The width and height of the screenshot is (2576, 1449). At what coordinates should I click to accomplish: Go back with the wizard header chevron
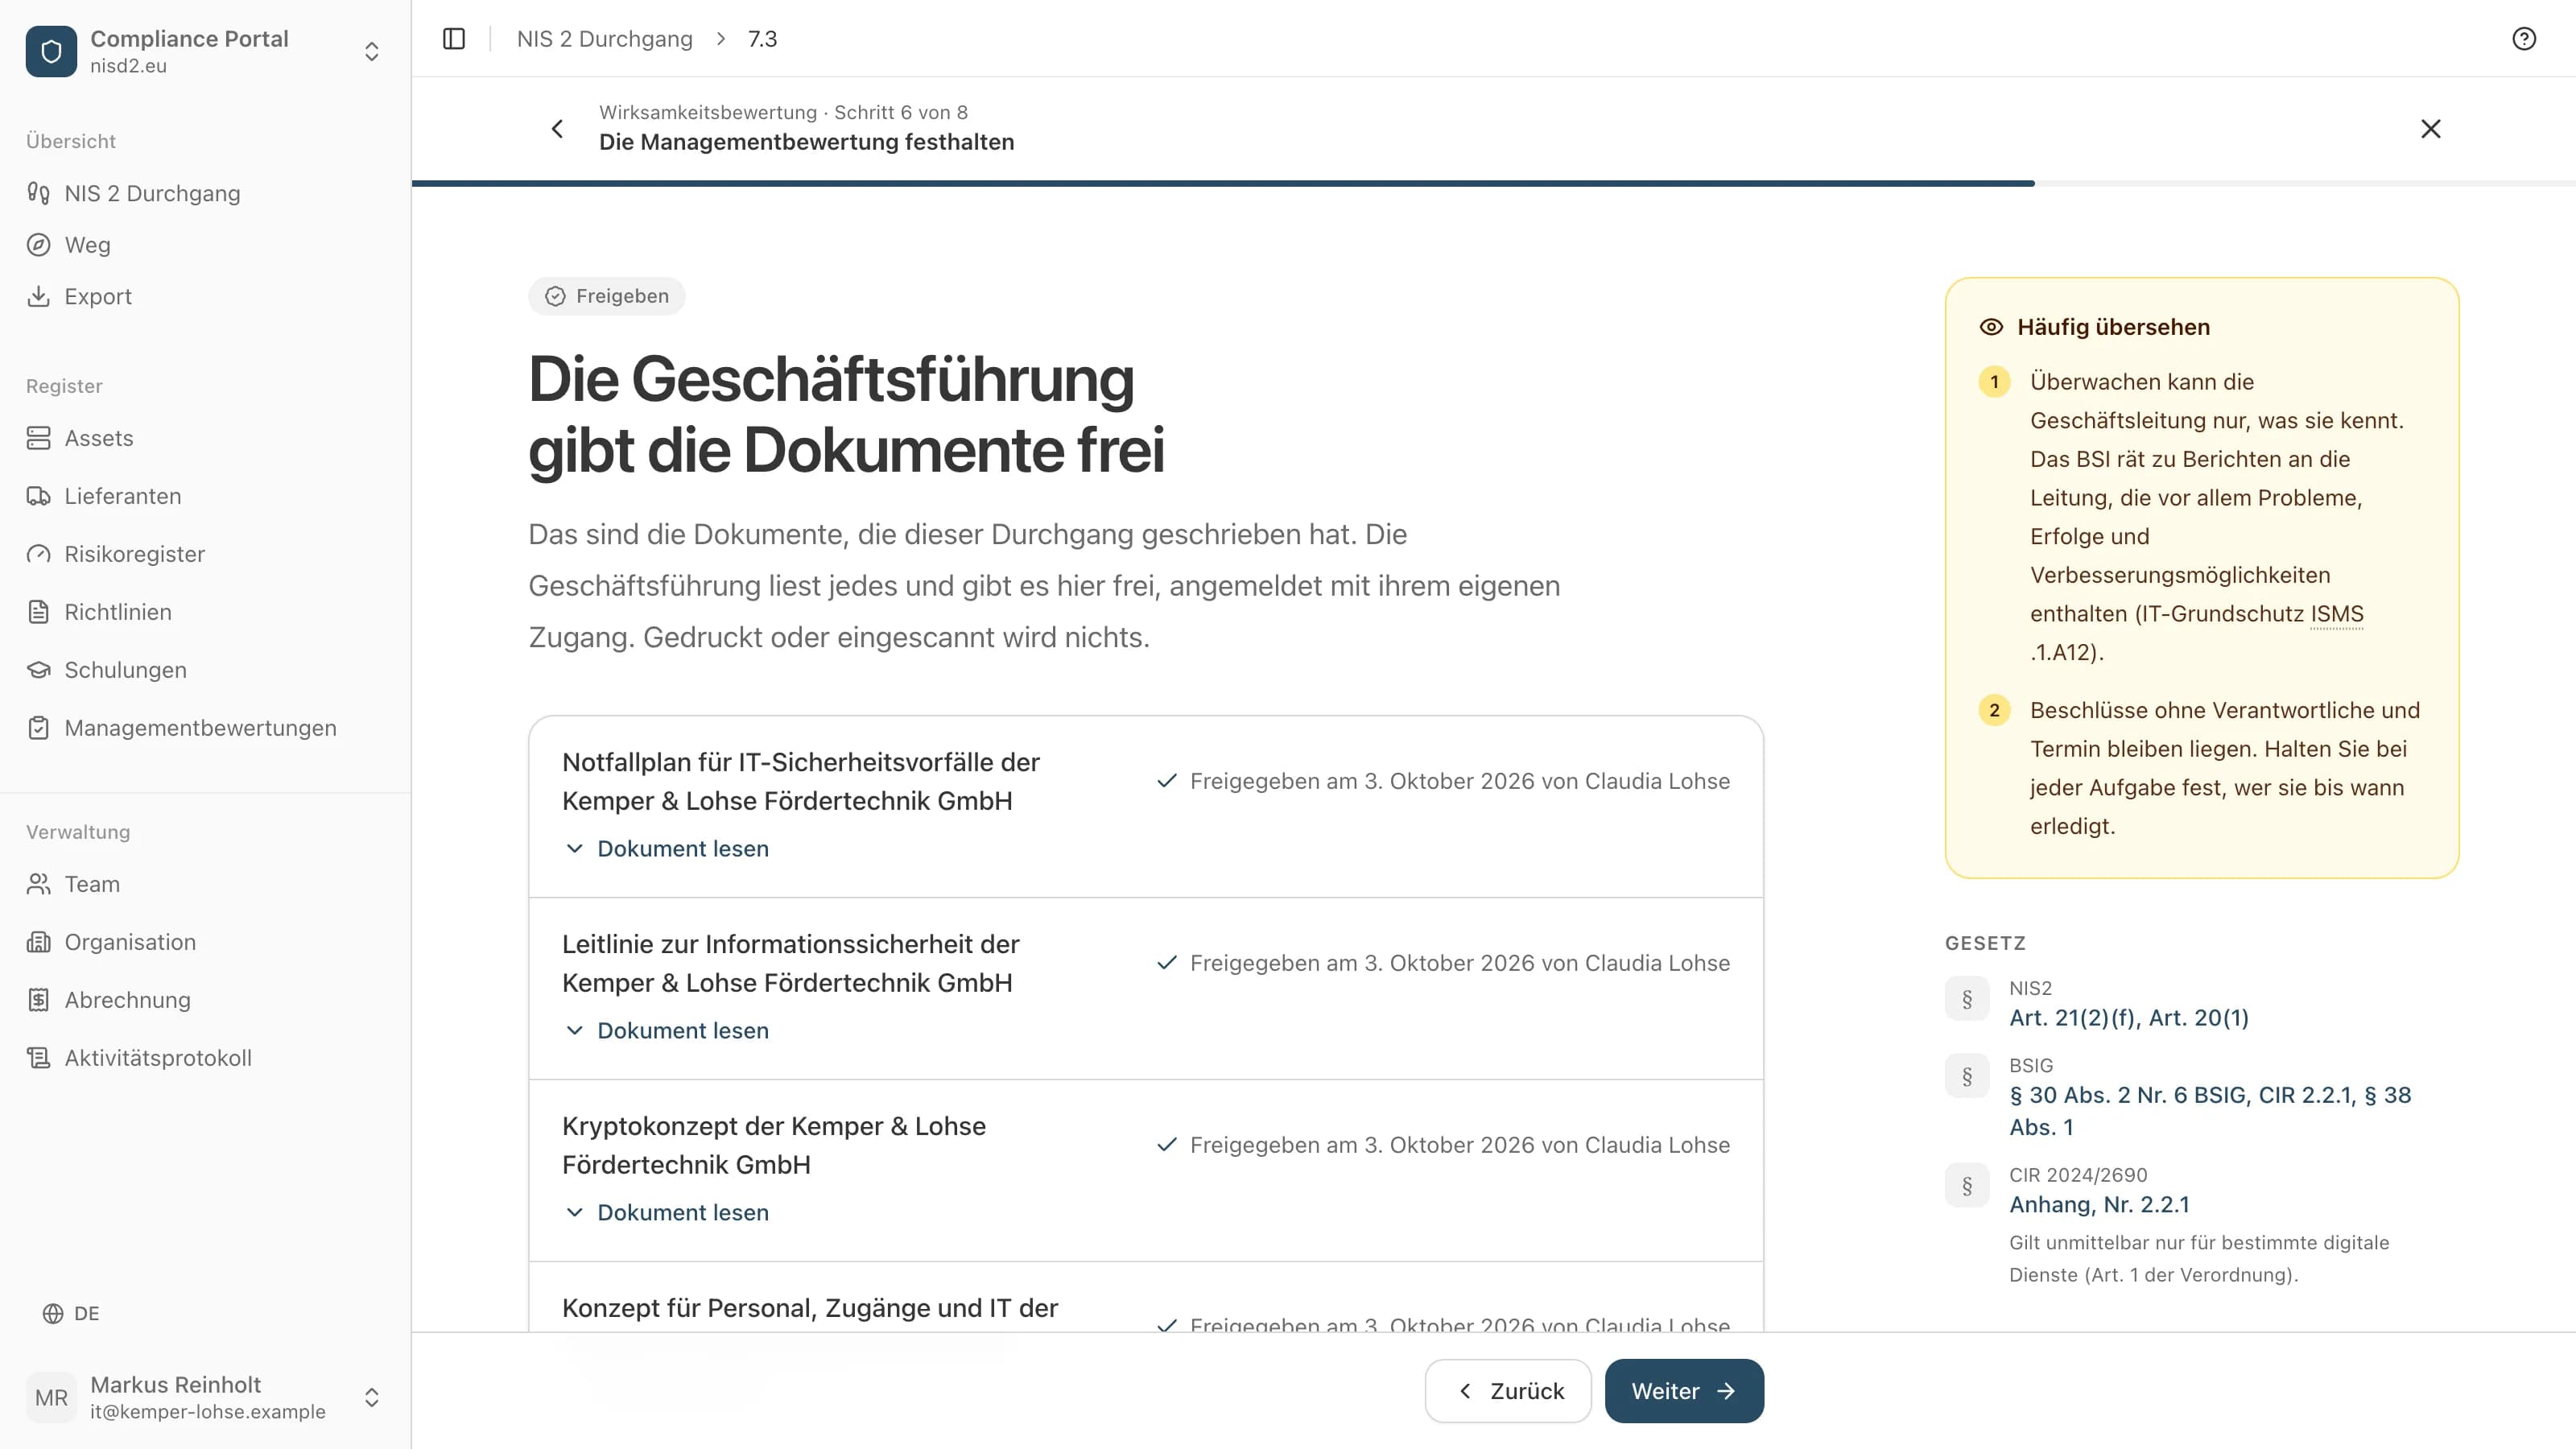[x=557, y=128]
